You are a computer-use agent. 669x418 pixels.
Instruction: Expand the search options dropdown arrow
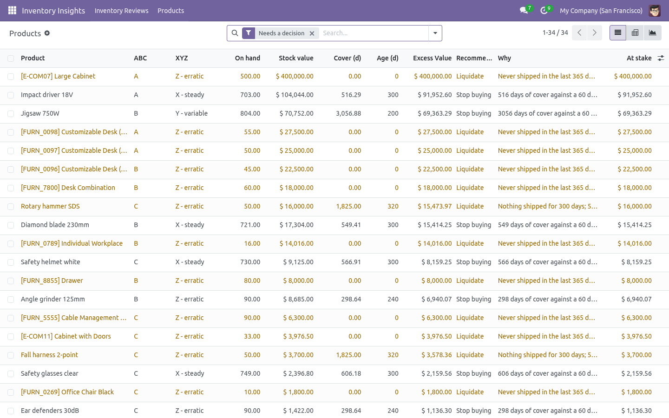tap(435, 33)
